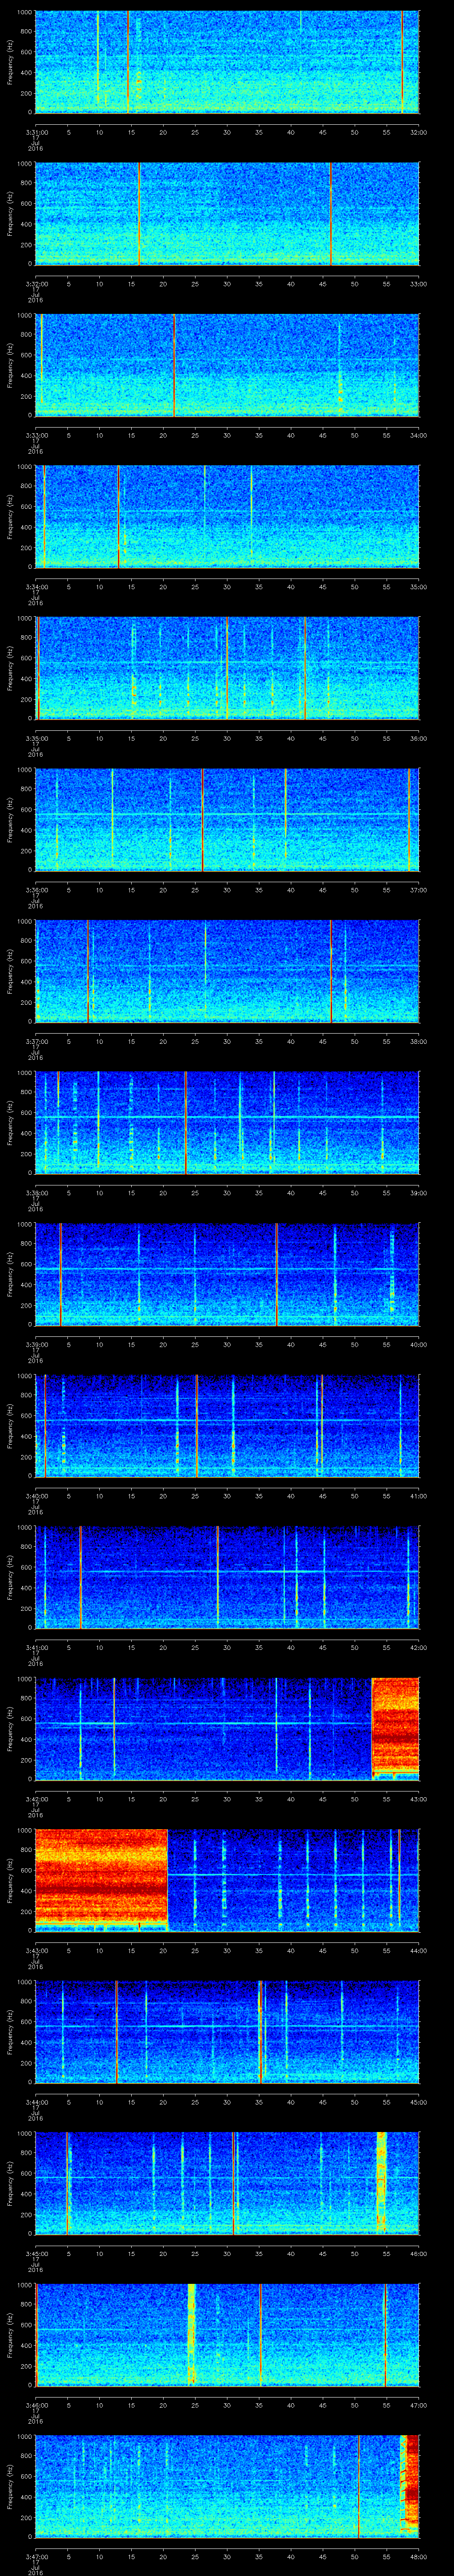Select the spectrogram panel starting at 3:33:00
The image size is (454, 2576).
tap(227, 365)
